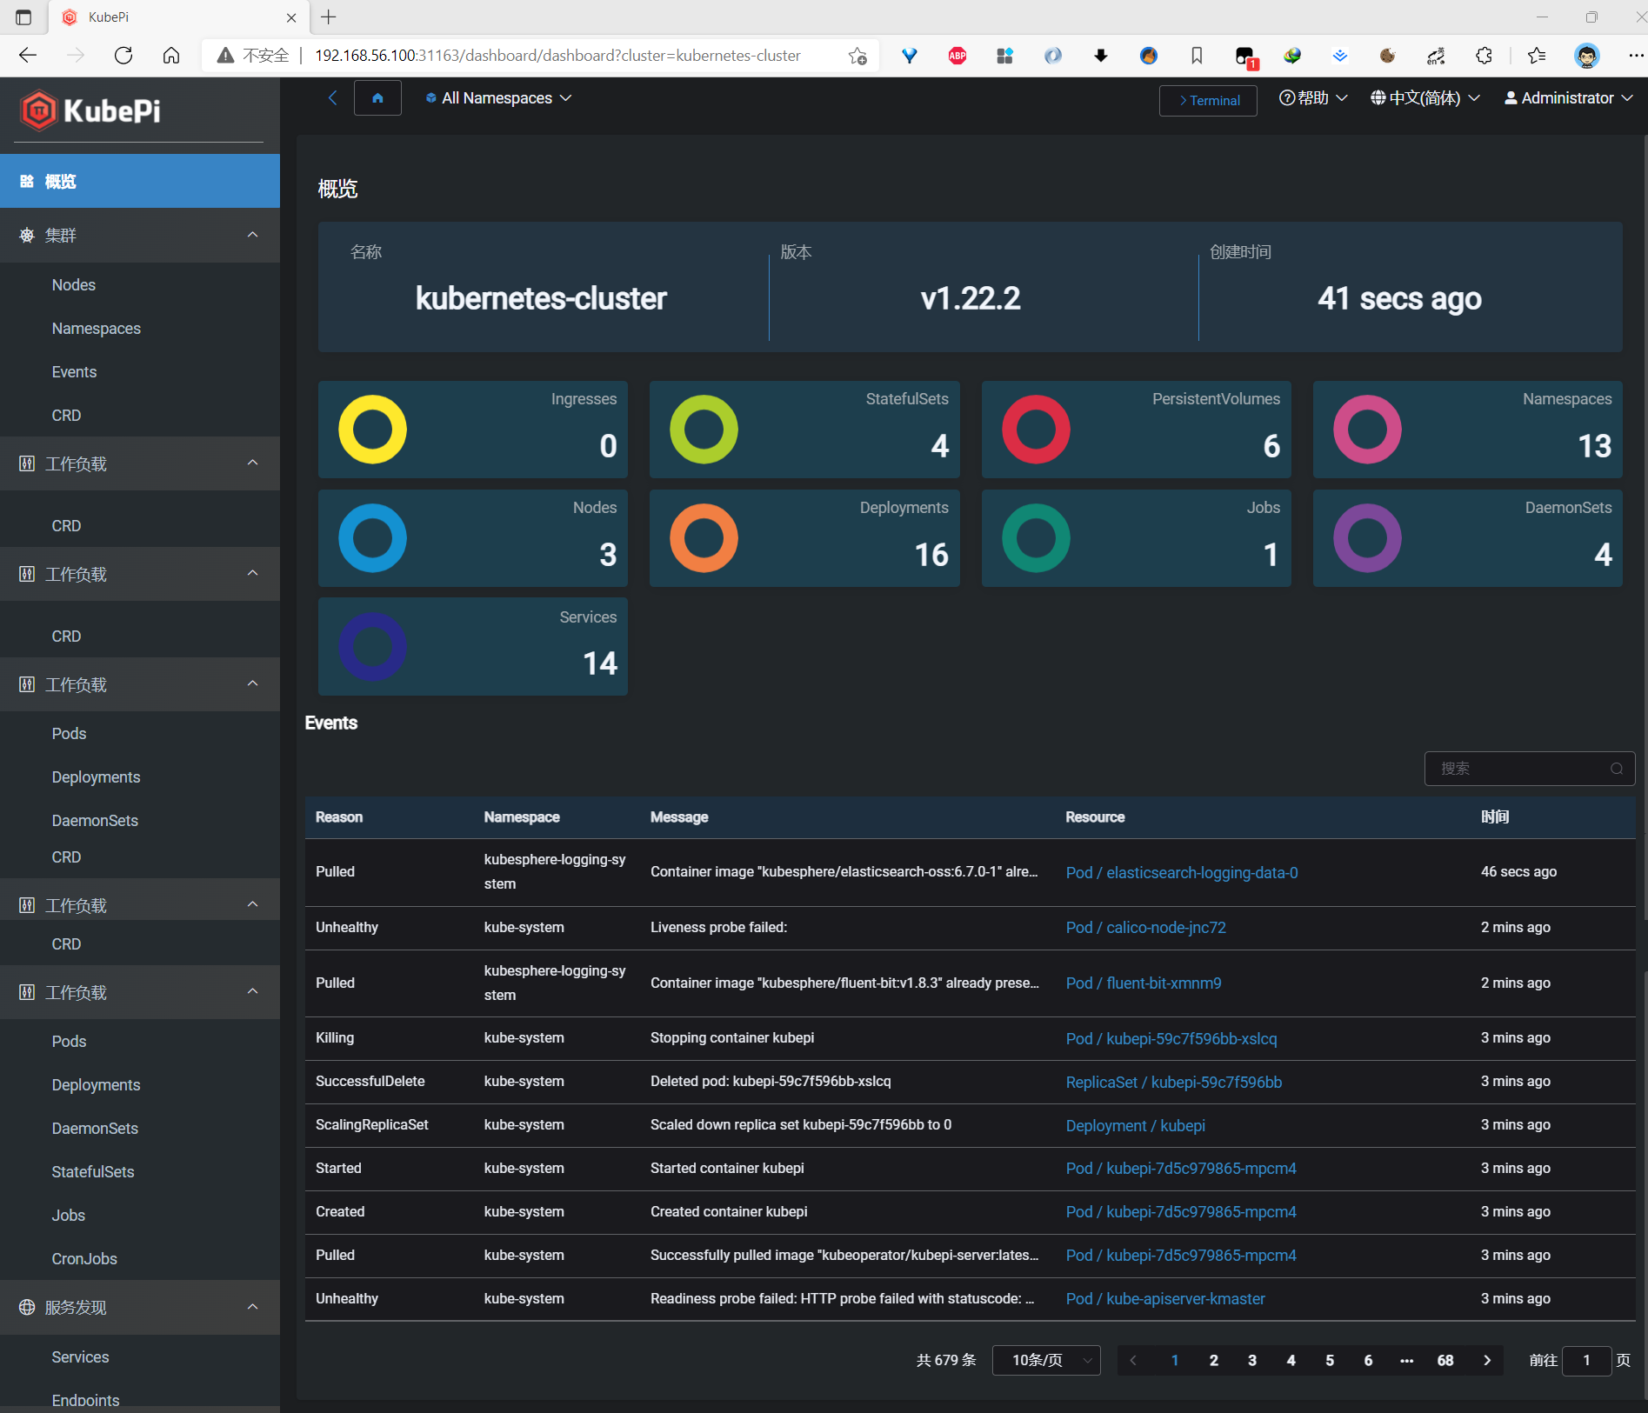Open Pod / kube-apiserver-kmaster link

[1165, 1299]
